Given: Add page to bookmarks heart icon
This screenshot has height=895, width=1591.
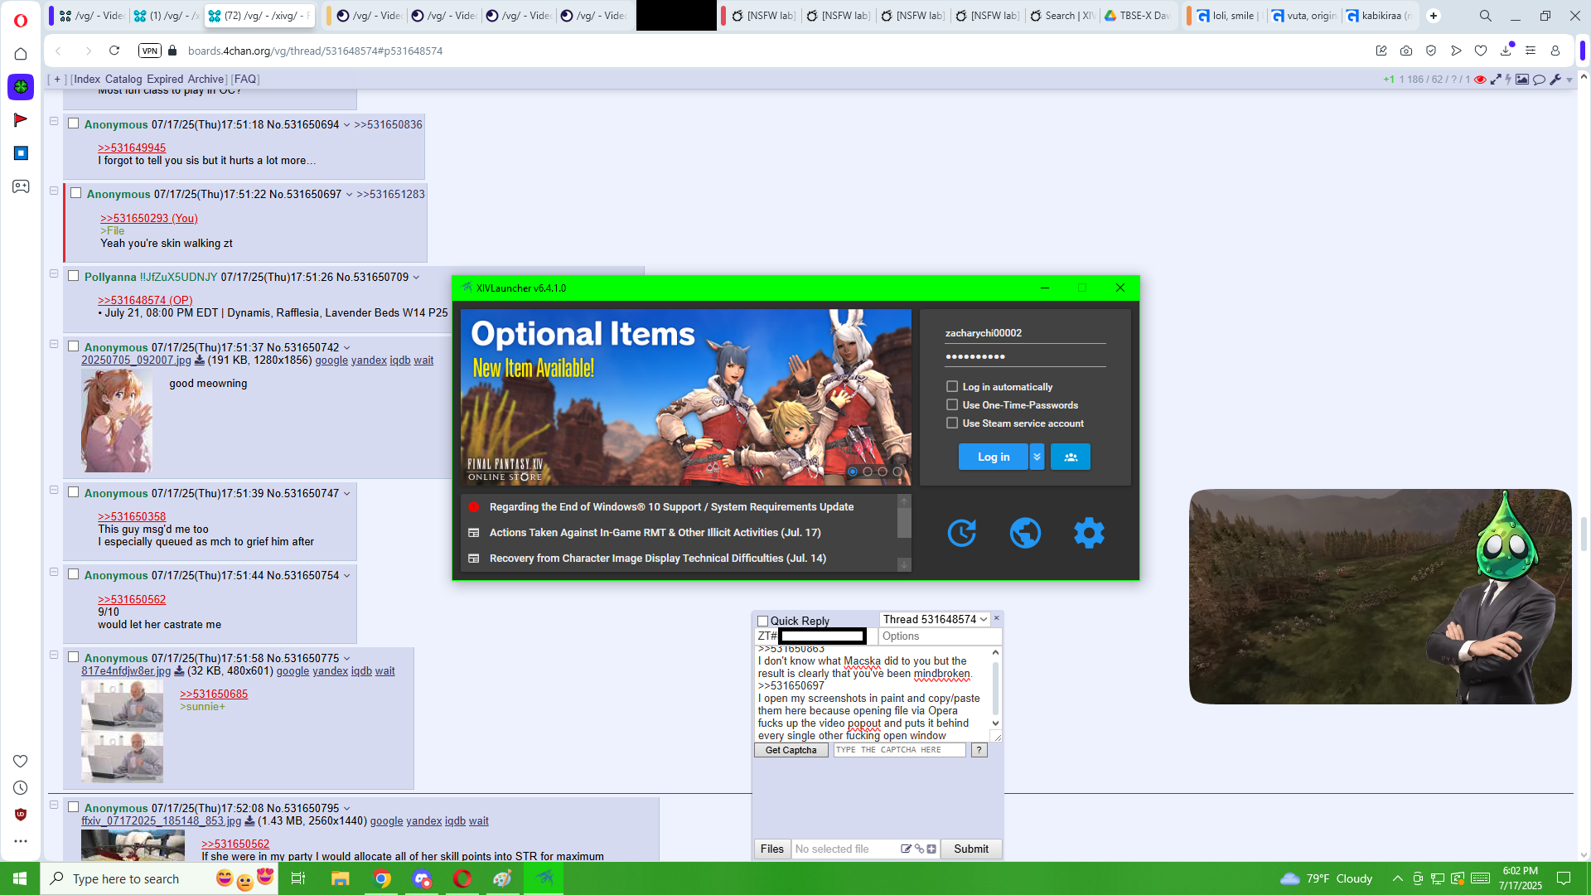Looking at the screenshot, I should pos(1481,51).
